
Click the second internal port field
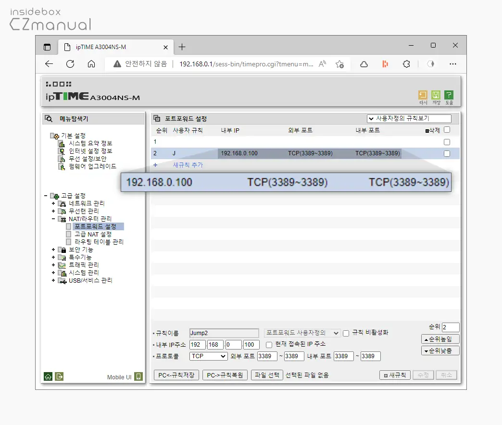point(370,356)
